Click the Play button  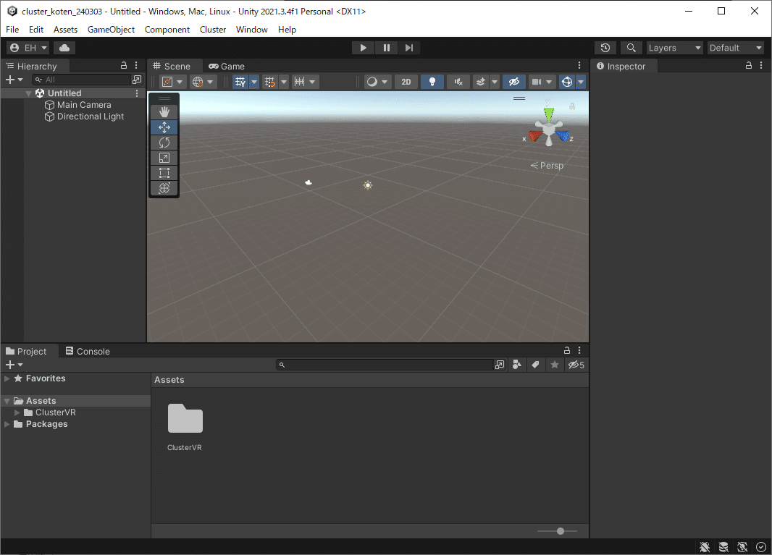[x=363, y=48]
